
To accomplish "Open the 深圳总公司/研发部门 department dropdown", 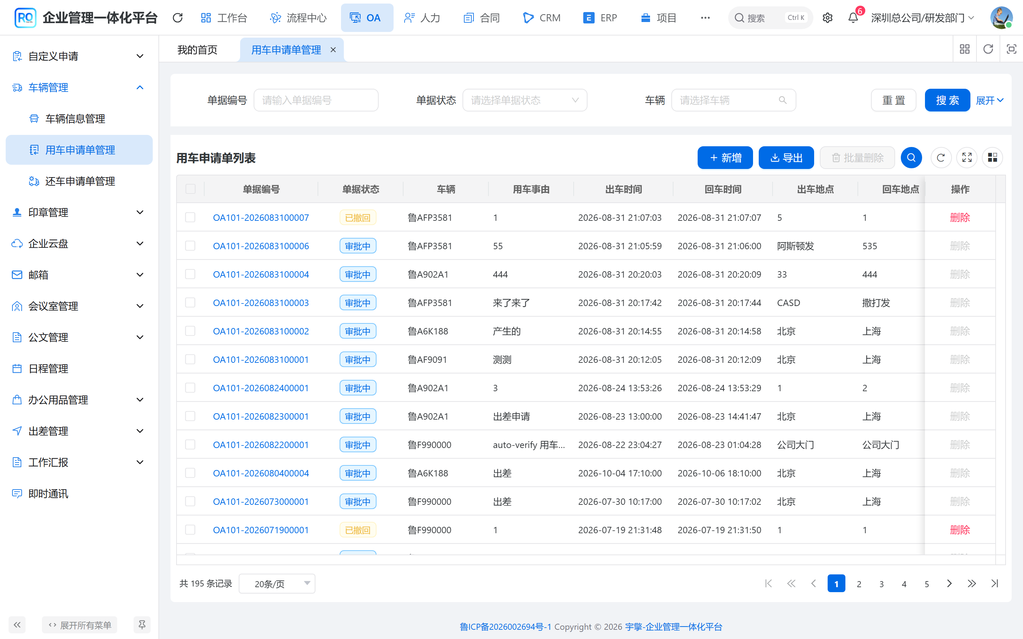I will point(922,18).
